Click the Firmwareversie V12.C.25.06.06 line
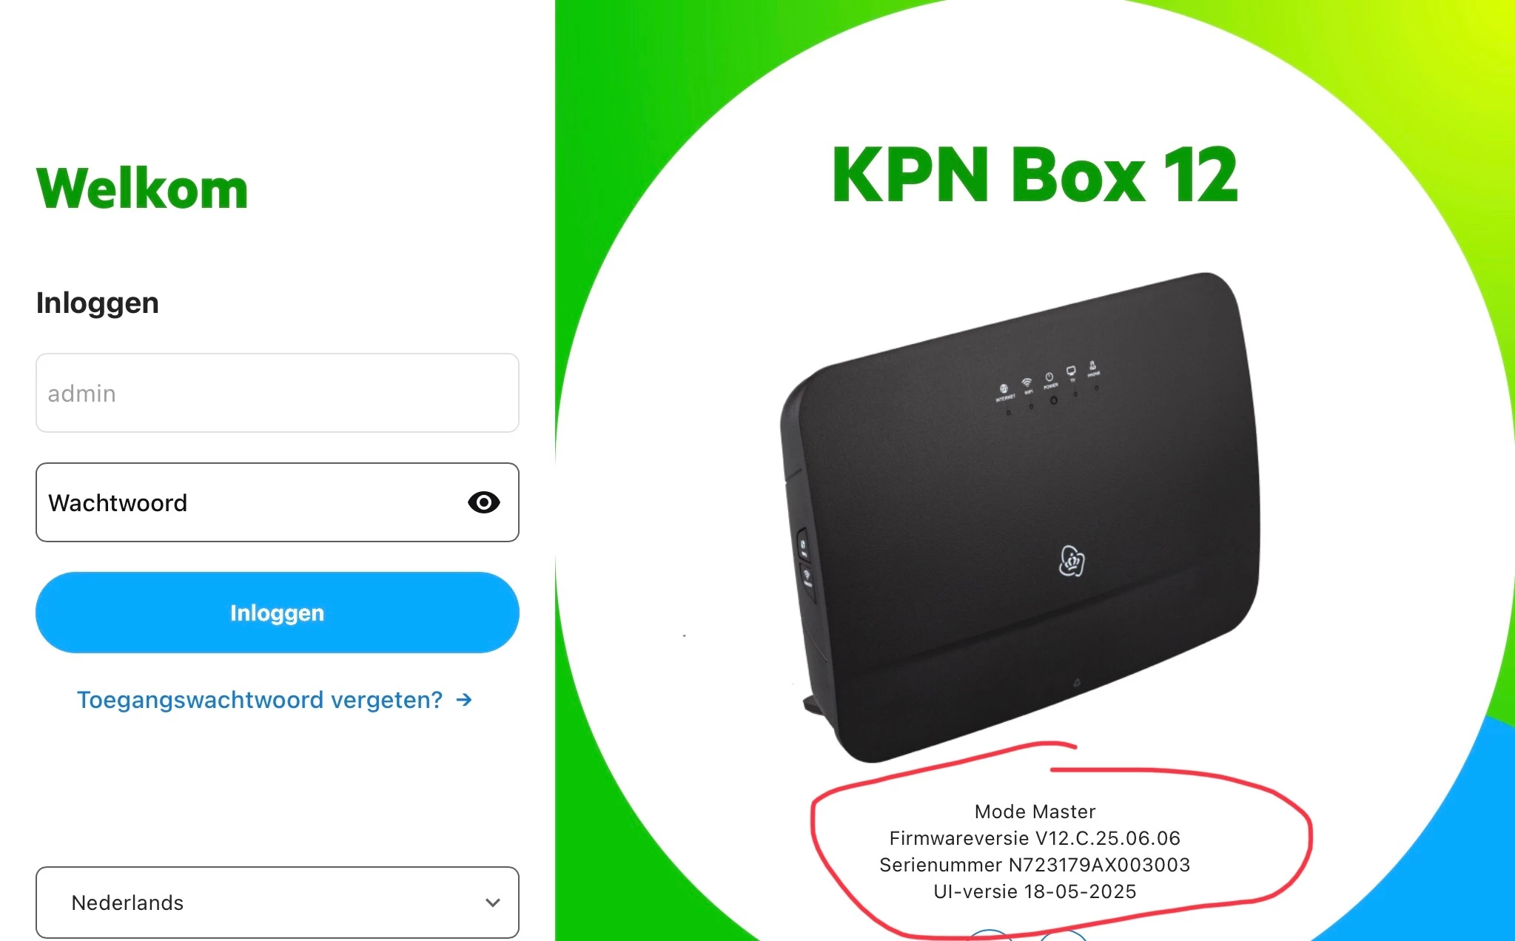The image size is (1515, 941). click(x=1035, y=838)
